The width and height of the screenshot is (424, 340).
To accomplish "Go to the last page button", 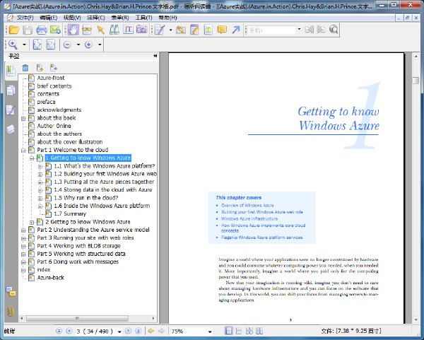I will click(x=139, y=331).
